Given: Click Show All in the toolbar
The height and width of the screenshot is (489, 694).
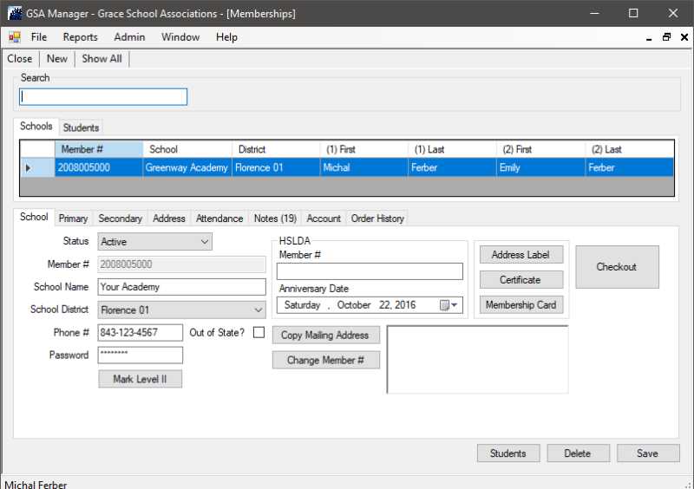Looking at the screenshot, I should coord(101,58).
